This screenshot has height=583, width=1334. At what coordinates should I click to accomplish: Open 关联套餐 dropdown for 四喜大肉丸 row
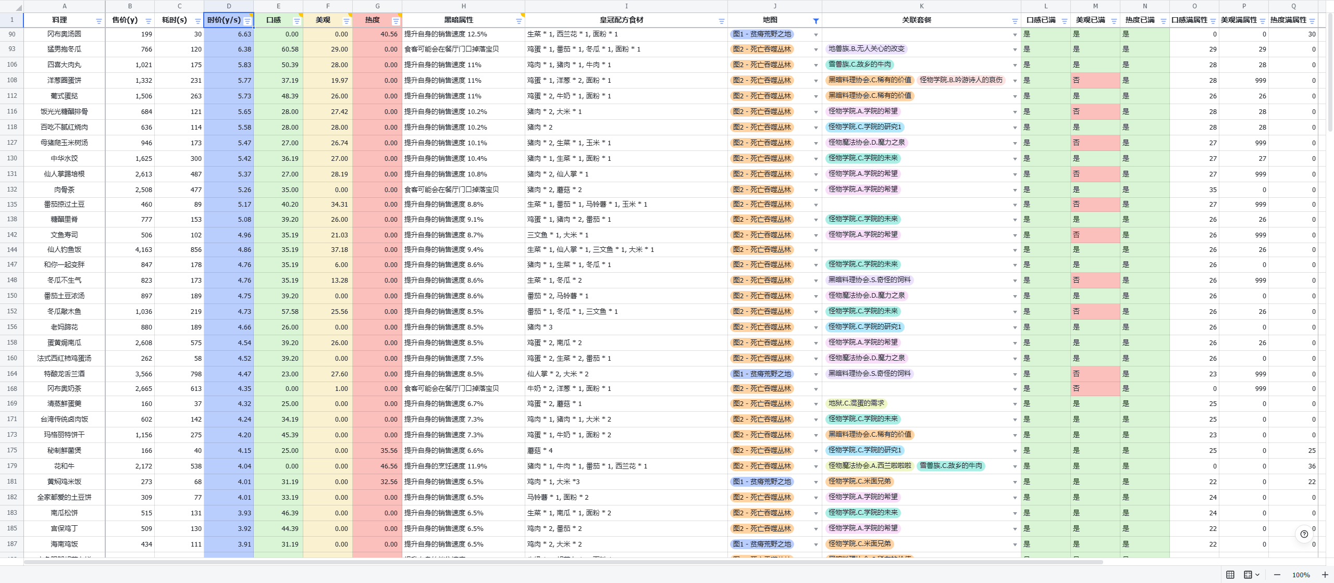tap(1015, 66)
